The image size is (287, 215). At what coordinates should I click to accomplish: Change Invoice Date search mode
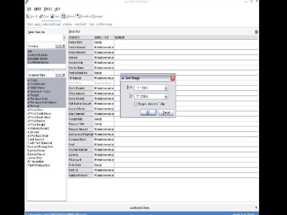tap(104, 42)
